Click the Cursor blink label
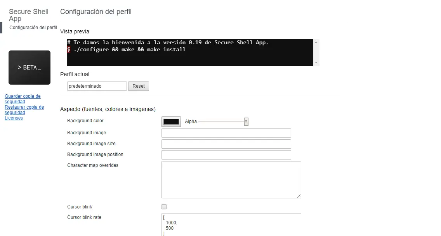441x236 pixels. 80,207
